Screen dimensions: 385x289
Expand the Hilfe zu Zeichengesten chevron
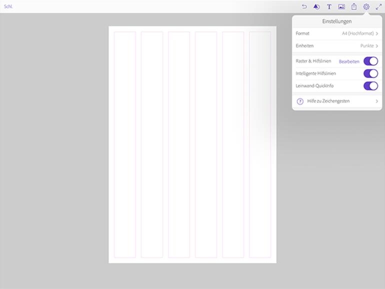point(377,101)
